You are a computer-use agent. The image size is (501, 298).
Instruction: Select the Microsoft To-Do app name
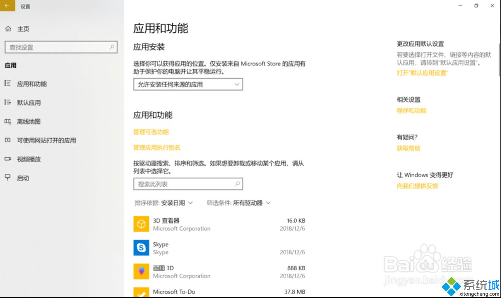pos(174,291)
